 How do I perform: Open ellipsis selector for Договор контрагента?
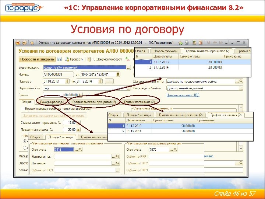(237, 81)
